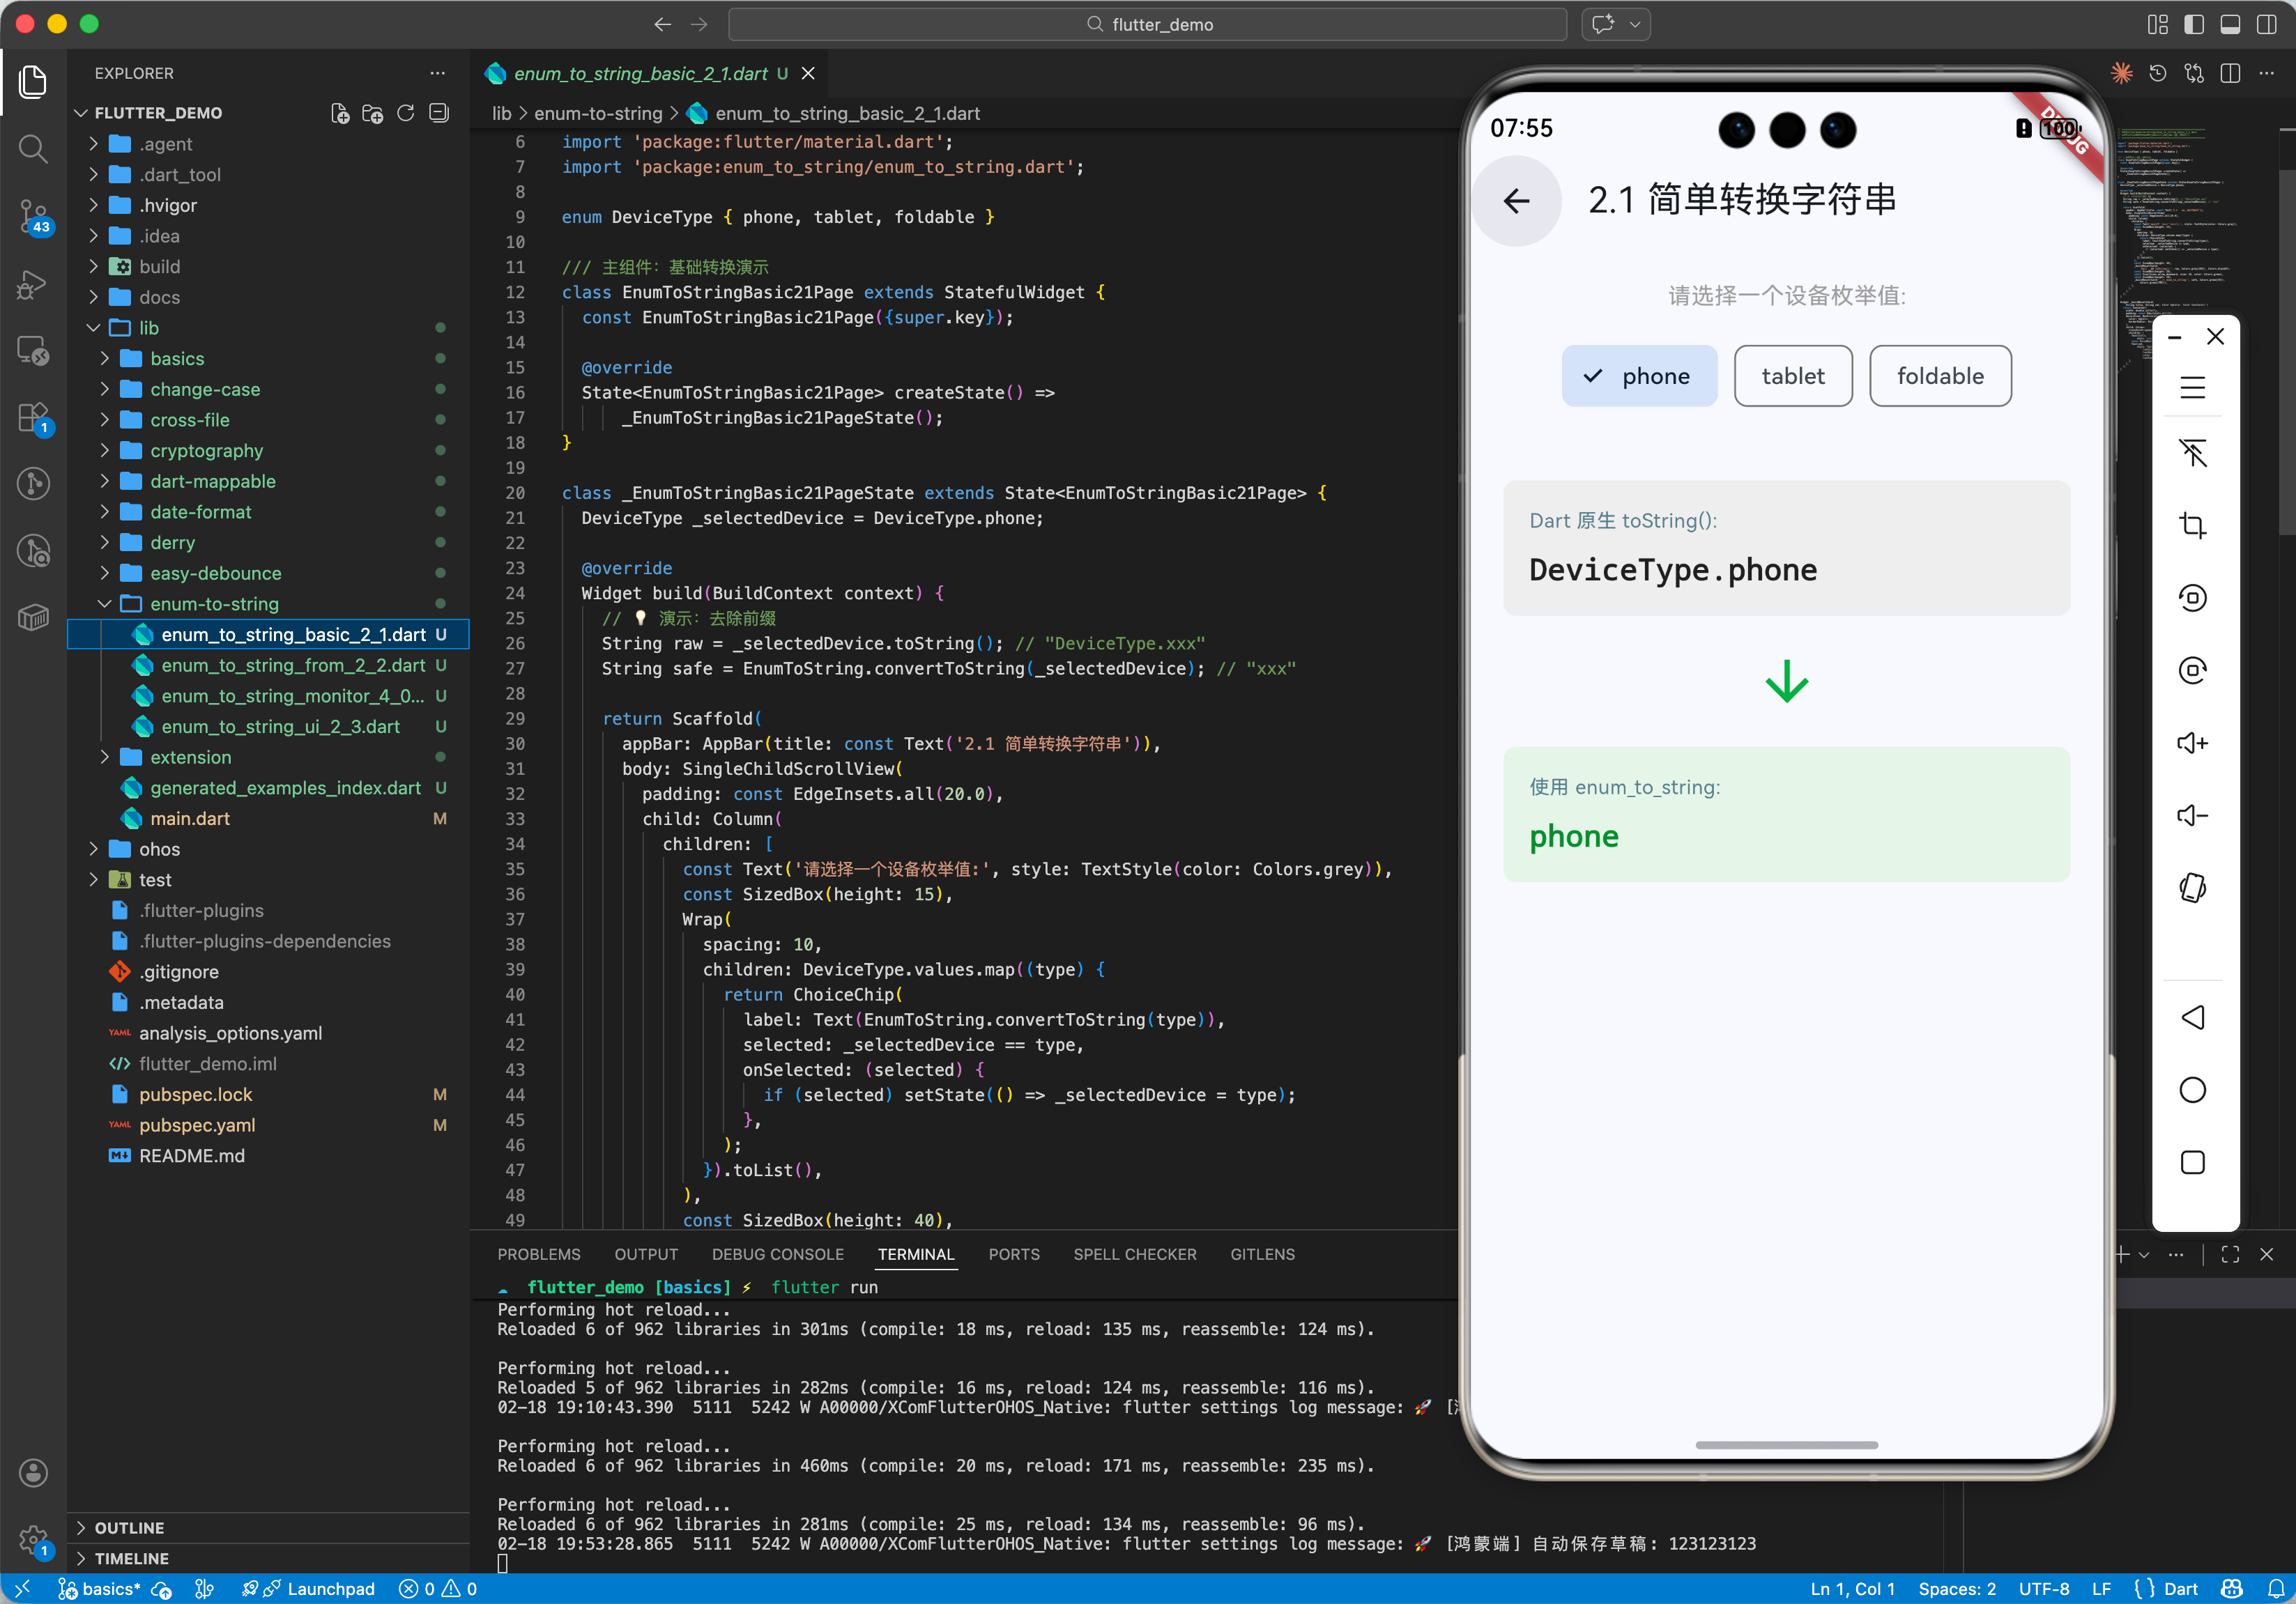This screenshot has width=2296, height=1604.
Task: Select the phone choice chip
Action: click(1639, 376)
